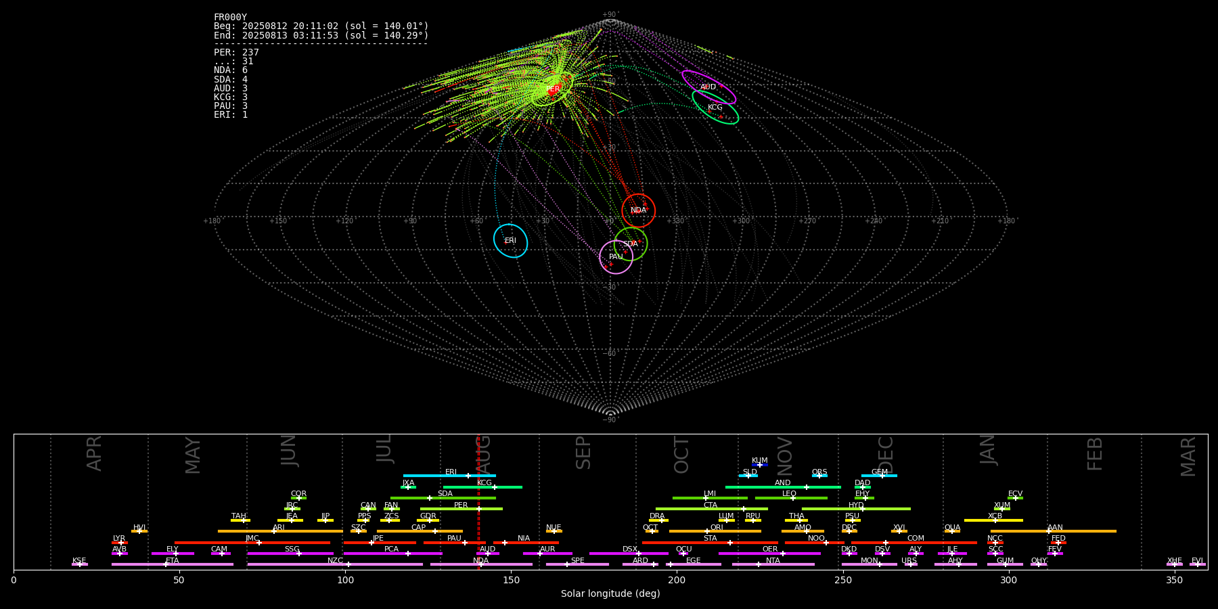The height and width of the screenshot is (609, 1218).
Task: Click the ETA shower bar in timeline
Action: [173, 564]
